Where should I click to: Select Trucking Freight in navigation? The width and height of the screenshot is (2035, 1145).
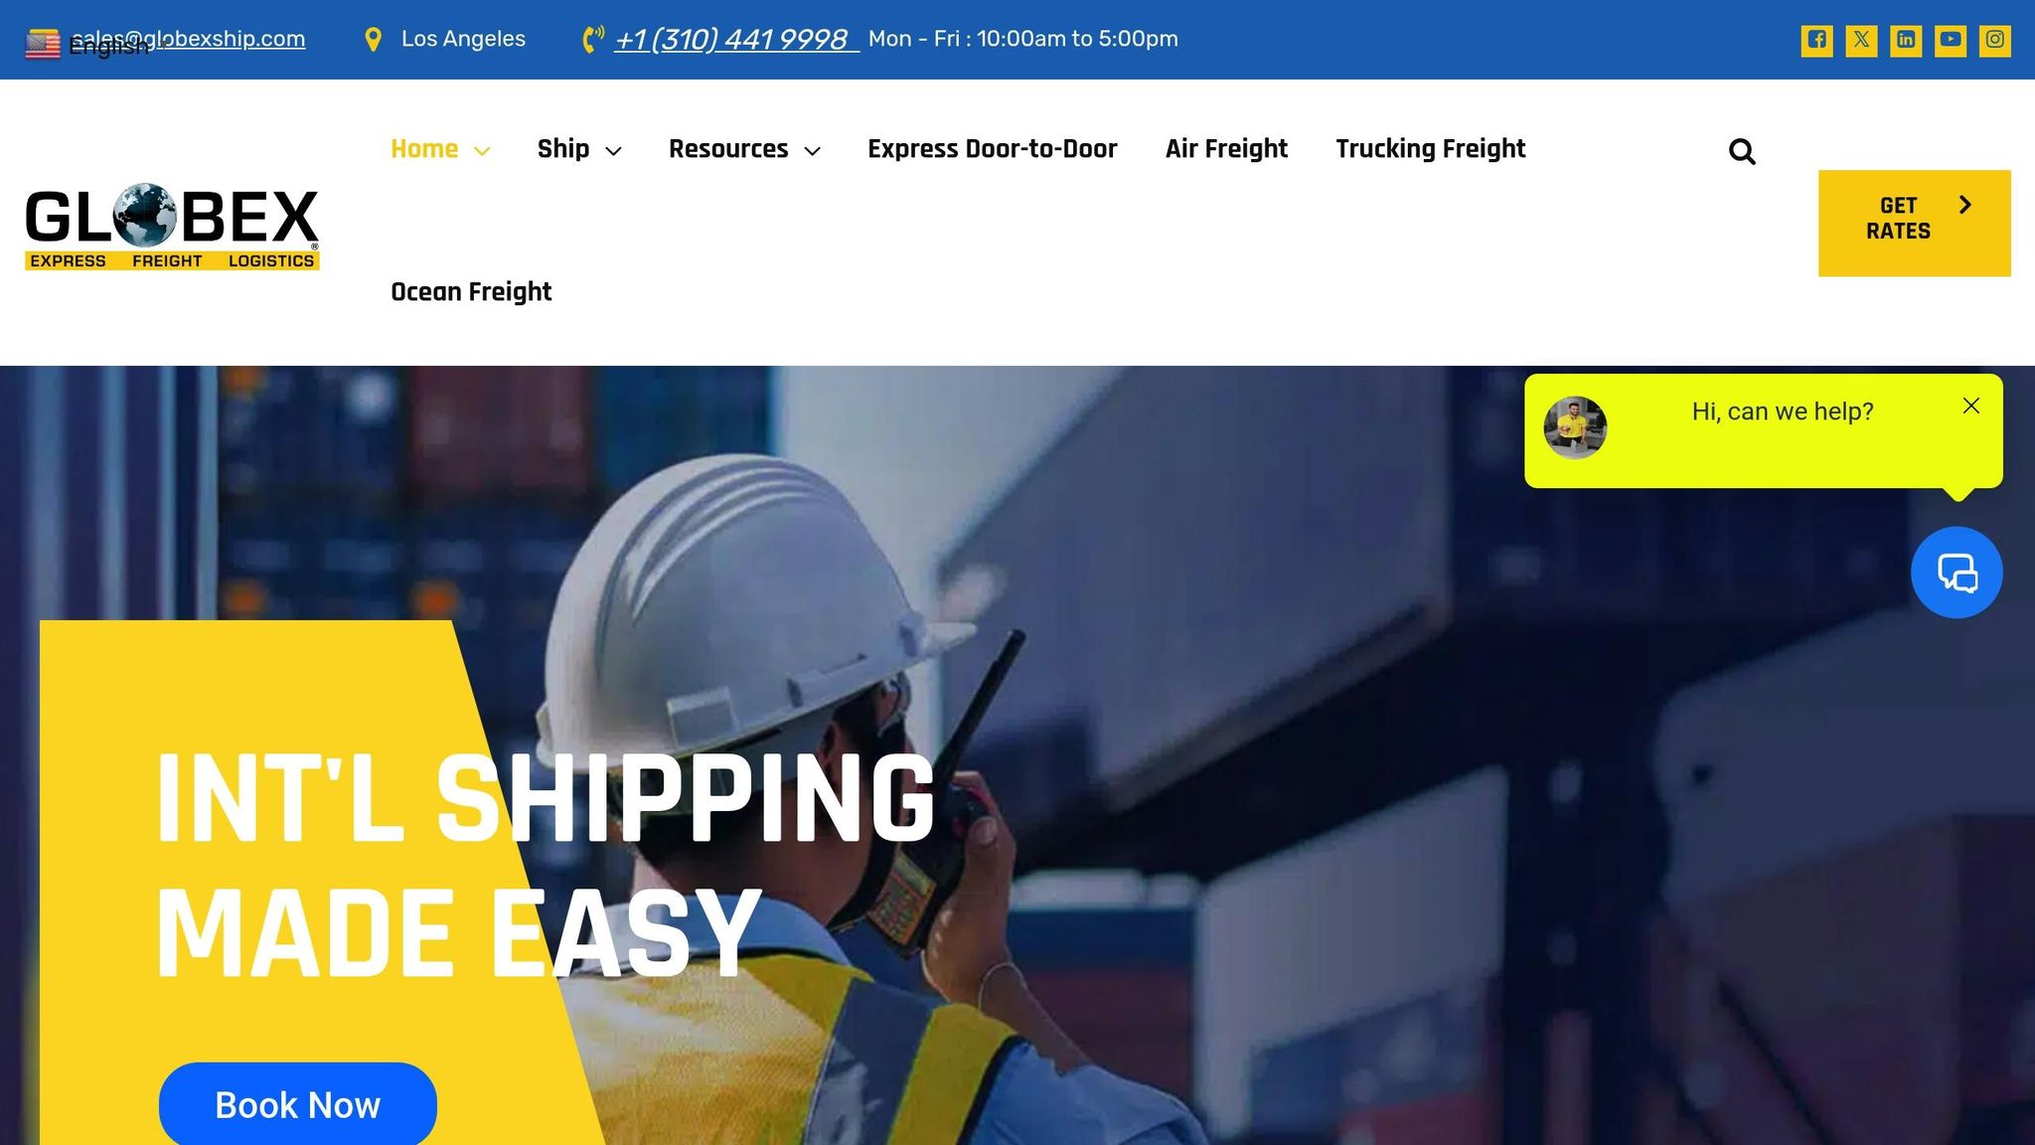pyautogui.click(x=1430, y=149)
